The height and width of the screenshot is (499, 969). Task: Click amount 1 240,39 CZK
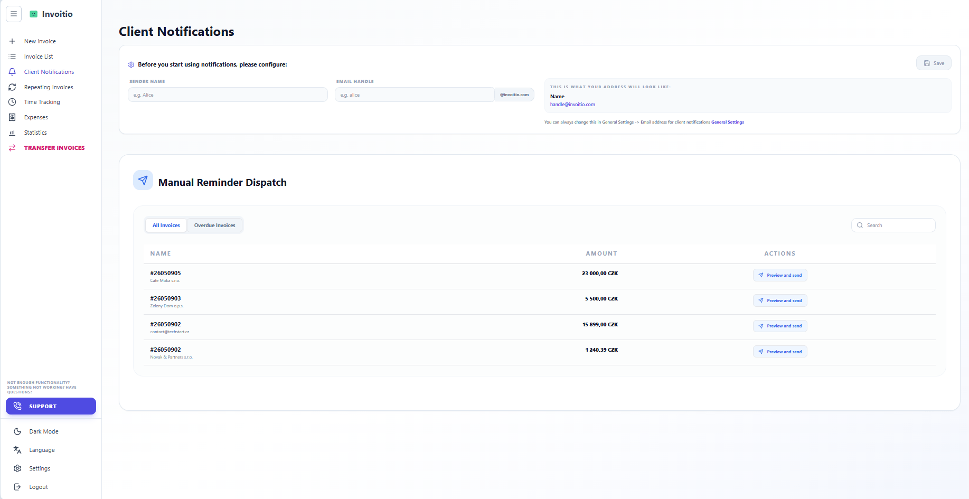601,350
